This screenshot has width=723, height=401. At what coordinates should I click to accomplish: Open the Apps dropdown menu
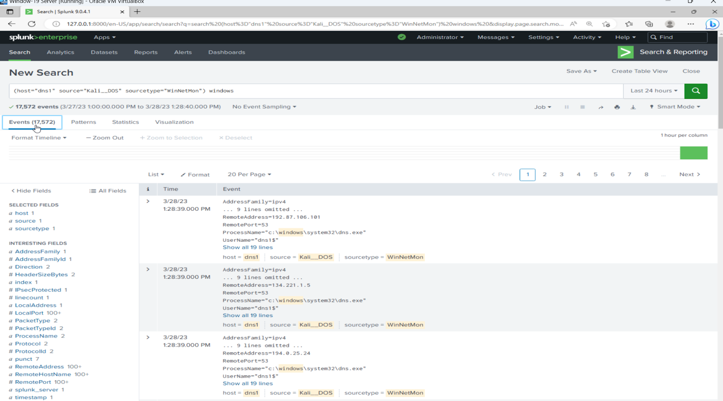pos(105,37)
